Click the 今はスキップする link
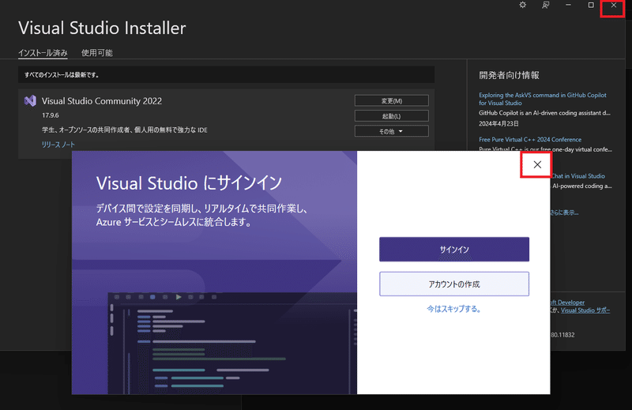This screenshot has width=632, height=410. click(x=453, y=309)
